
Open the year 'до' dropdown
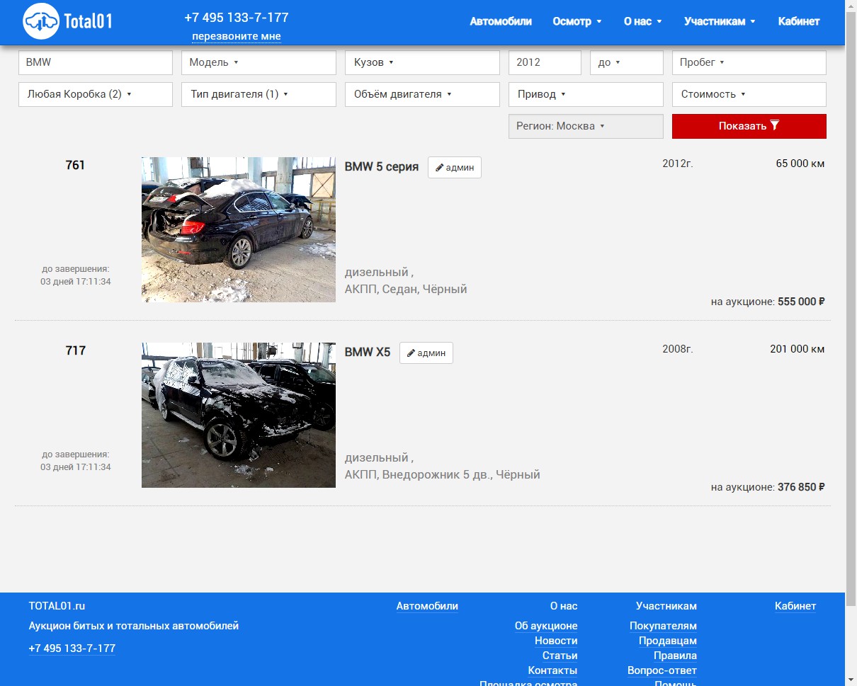pyautogui.click(x=626, y=62)
